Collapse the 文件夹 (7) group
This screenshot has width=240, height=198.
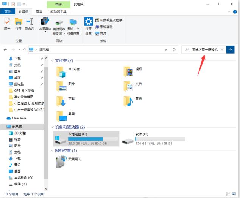click(x=53, y=60)
